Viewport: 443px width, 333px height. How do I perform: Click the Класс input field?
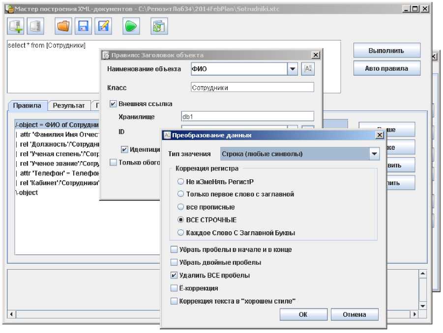(x=252, y=87)
